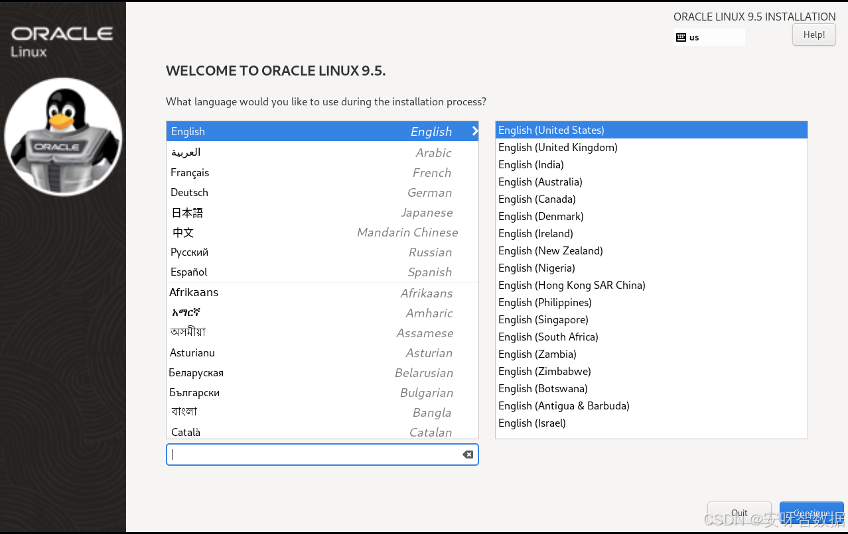Select English in the language list
Screen dimensions: 848x534
pyautogui.click(x=322, y=131)
